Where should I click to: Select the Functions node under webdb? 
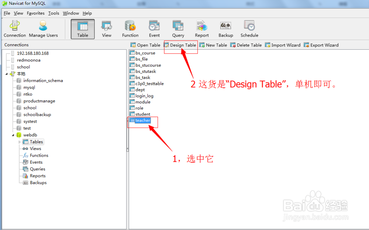pos(39,156)
